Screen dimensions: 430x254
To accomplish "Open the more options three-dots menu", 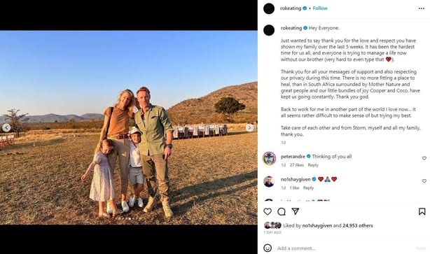I will [422, 8].
